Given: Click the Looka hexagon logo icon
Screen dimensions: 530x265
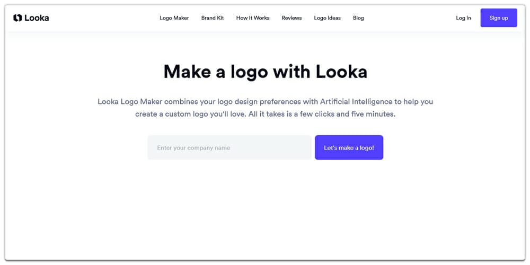Looking at the screenshot, I should (x=17, y=18).
